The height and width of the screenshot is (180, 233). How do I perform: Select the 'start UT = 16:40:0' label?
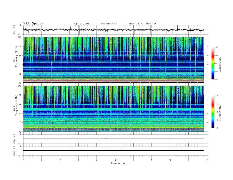pyautogui.click(x=142, y=24)
